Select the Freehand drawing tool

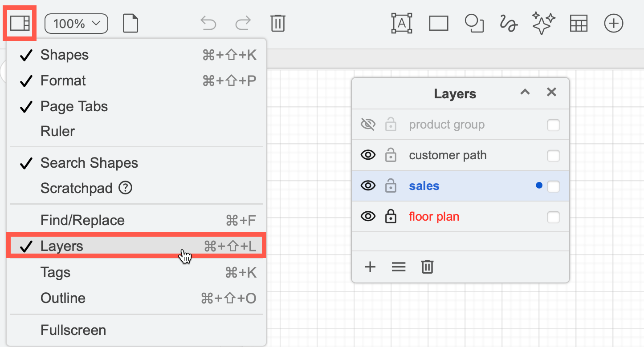(508, 23)
